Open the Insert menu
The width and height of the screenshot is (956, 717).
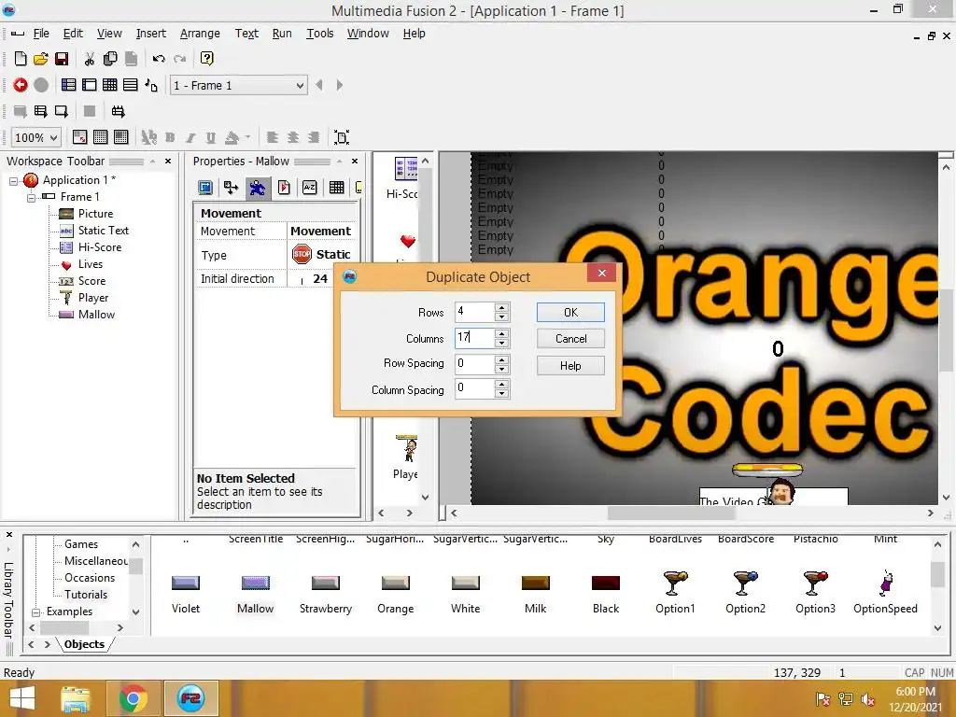(150, 34)
